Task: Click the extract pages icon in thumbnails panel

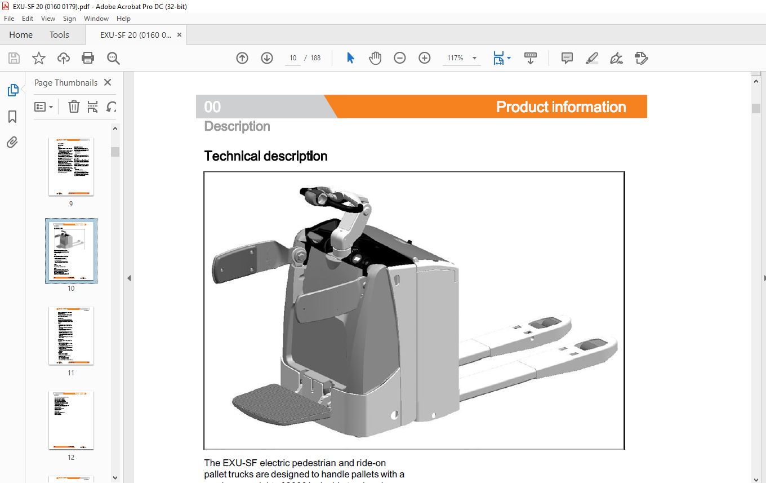Action: [93, 107]
